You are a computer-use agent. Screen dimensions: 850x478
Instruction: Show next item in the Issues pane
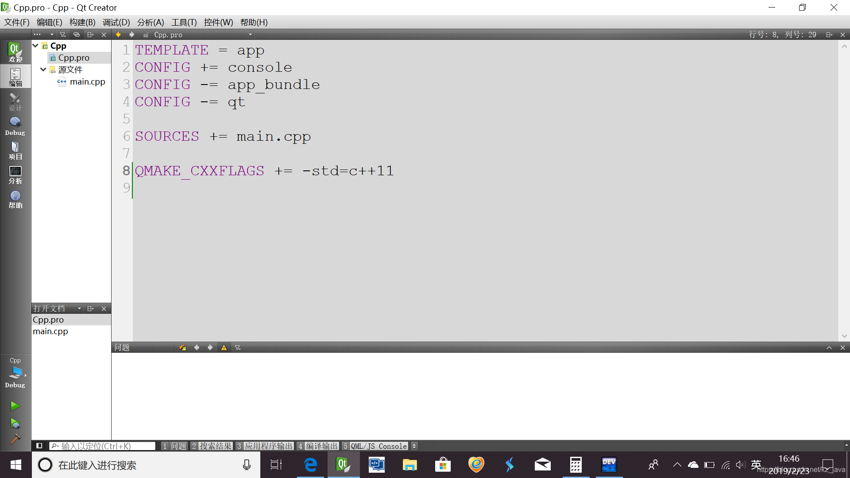coord(210,347)
